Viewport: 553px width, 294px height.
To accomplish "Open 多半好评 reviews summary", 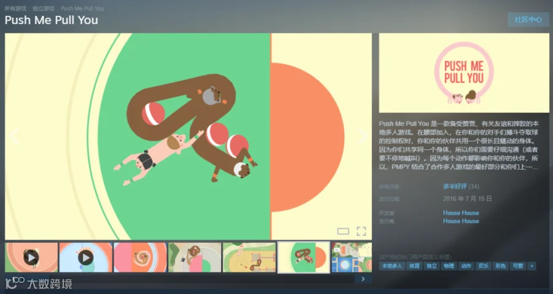I will pyautogui.click(x=455, y=186).
